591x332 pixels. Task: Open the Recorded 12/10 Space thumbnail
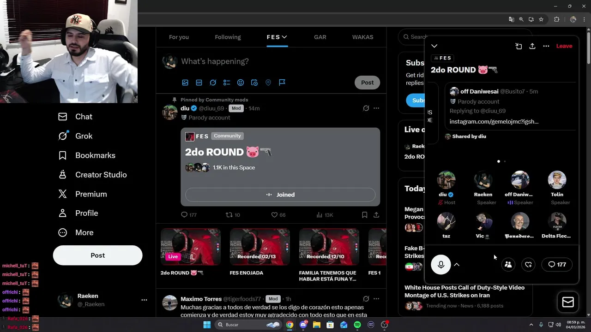tap(329, 247)
